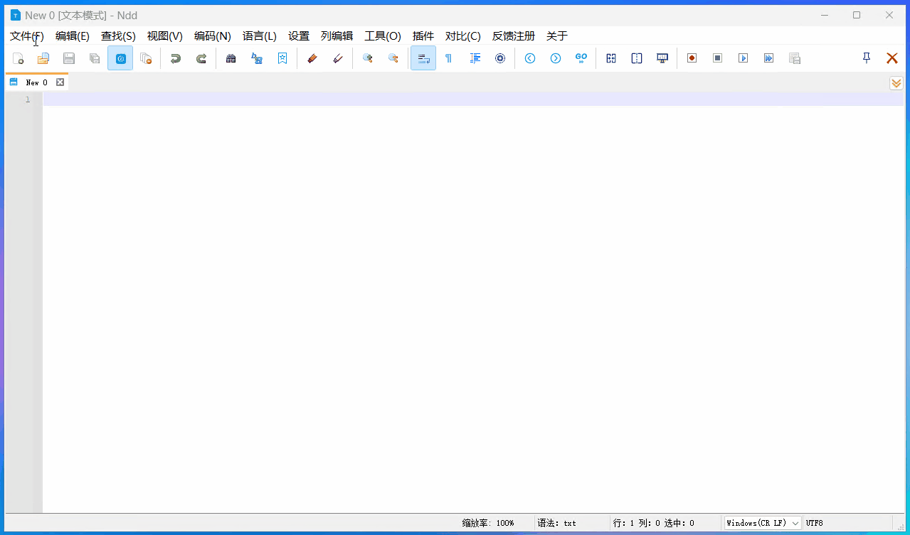Open the 列编辑 menu
Image resolution: width=910 pixels, height=535 pixels.
coord(337,36)
